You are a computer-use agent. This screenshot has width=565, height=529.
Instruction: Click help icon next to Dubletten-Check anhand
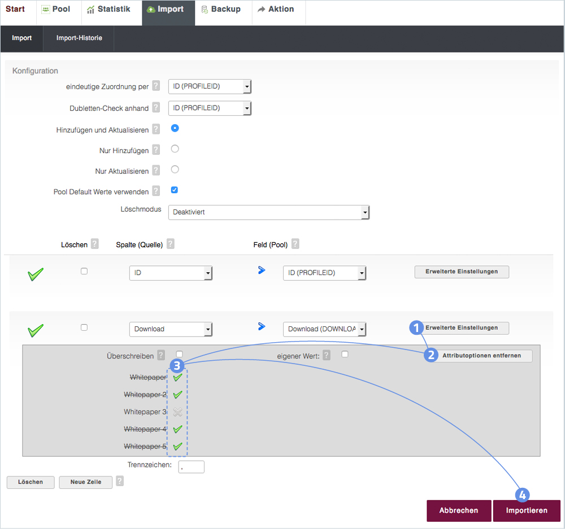[156, 108]
